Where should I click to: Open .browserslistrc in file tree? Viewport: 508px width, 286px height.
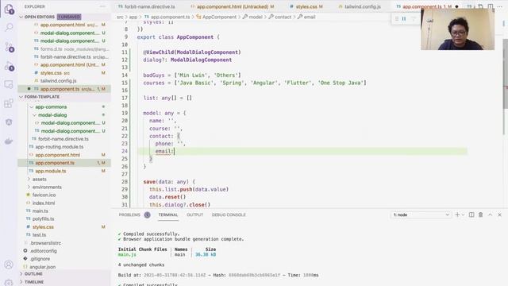(45, 243)
